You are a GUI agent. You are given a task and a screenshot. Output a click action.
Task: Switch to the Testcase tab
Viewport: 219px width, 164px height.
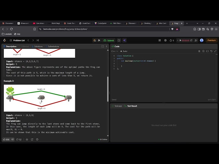point(117,106)
